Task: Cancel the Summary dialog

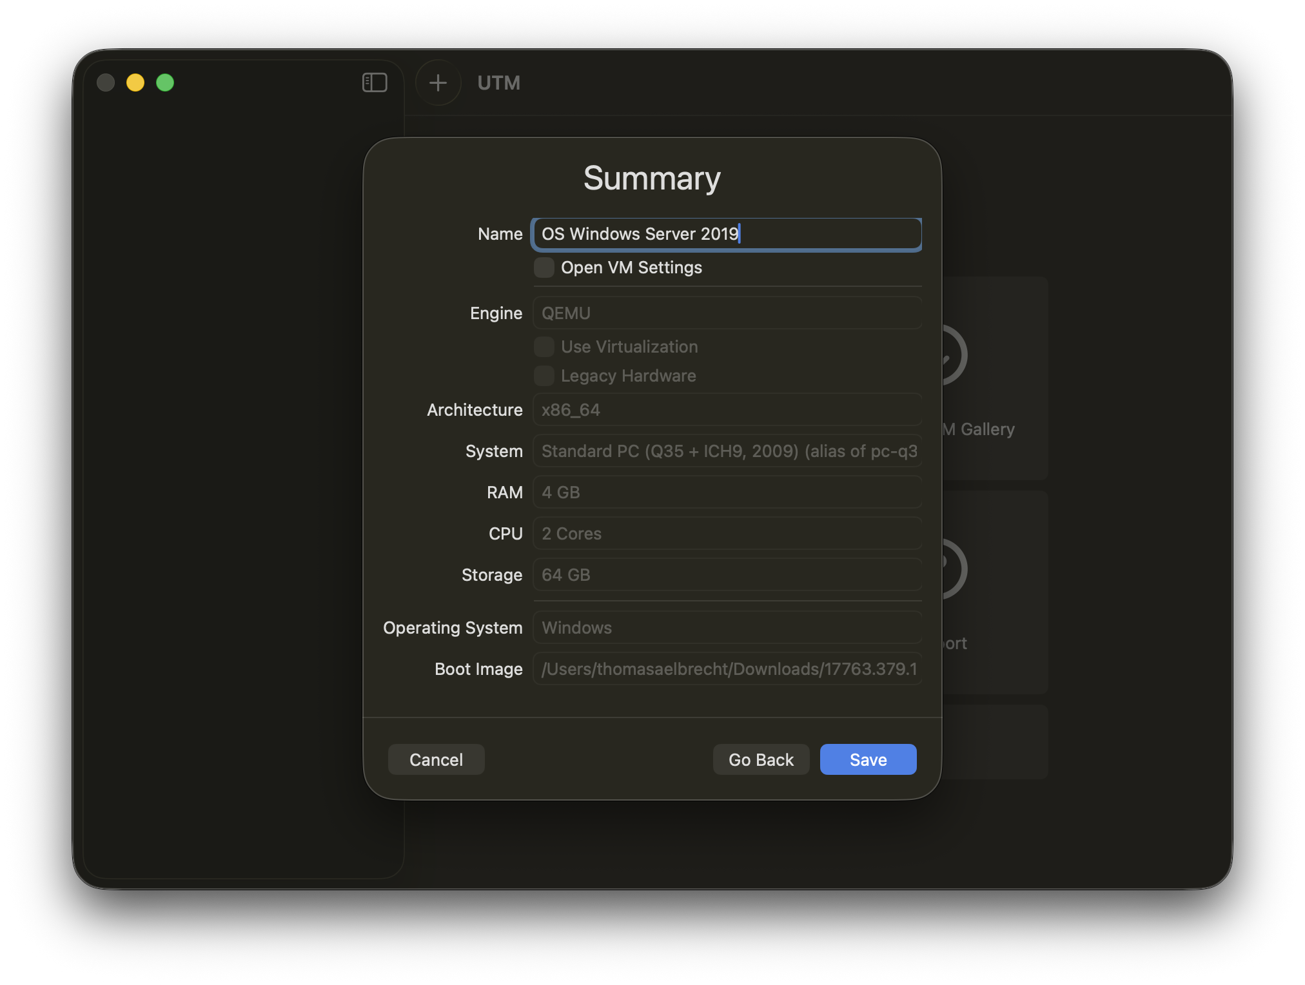Action: coord(436,759)
